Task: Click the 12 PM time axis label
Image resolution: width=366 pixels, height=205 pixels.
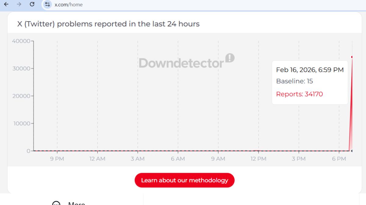Action: point(258,159)
